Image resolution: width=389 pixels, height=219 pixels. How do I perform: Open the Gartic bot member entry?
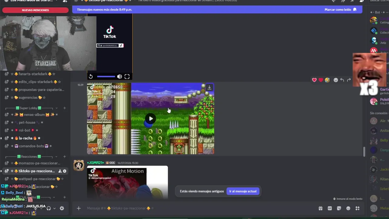coord(384,91)
